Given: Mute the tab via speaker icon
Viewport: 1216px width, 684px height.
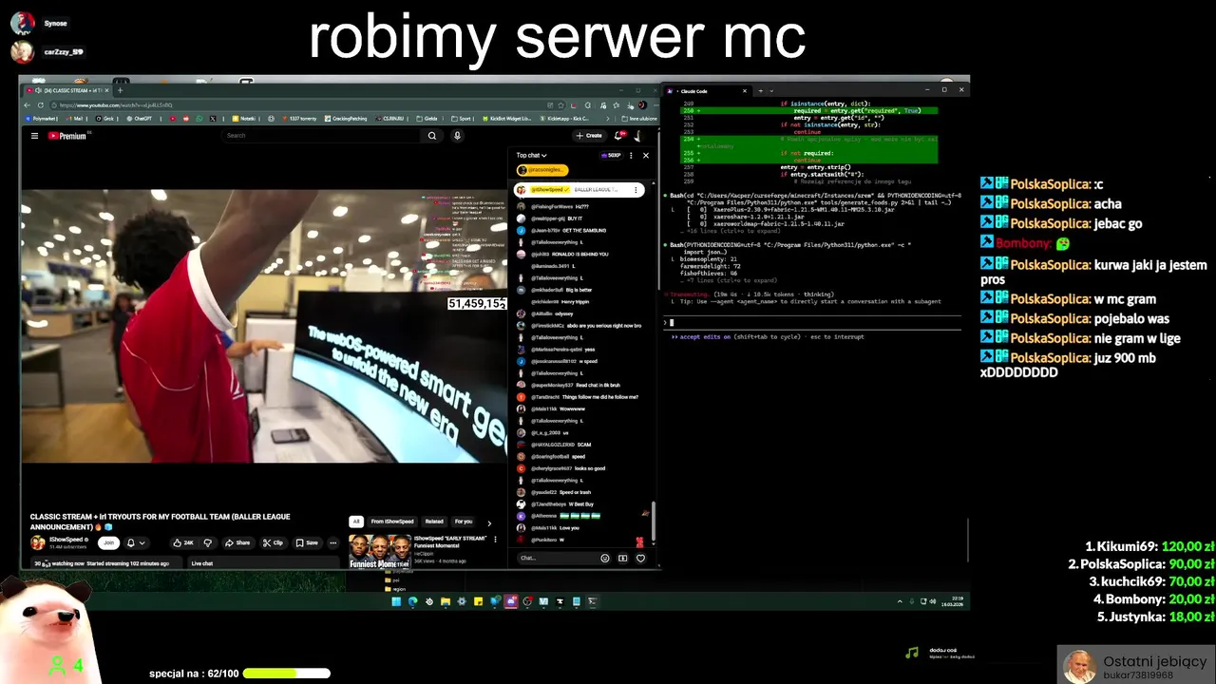Looking at the screenshot, I should tap(38, 90).
